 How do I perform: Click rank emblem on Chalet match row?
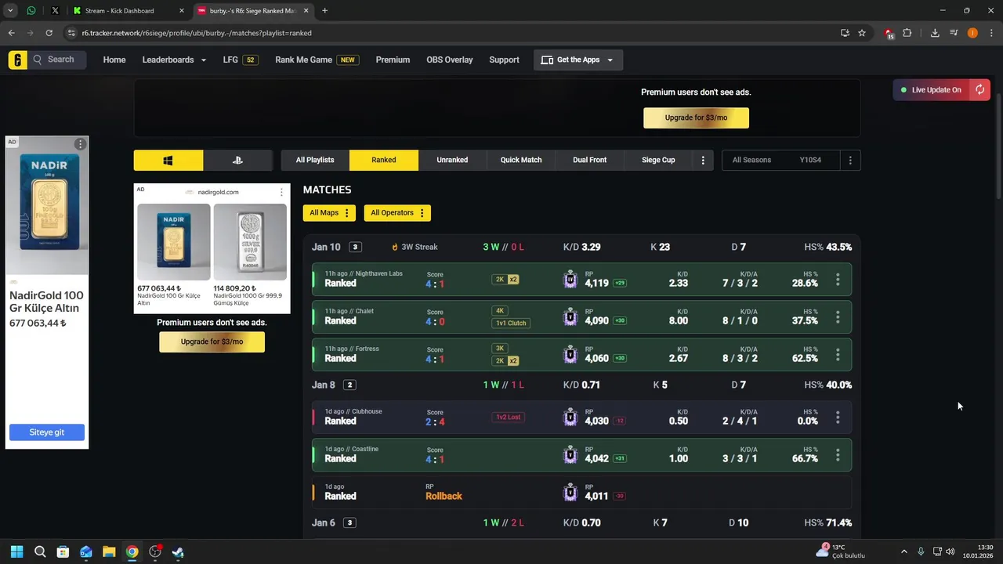tap(570, 317)
